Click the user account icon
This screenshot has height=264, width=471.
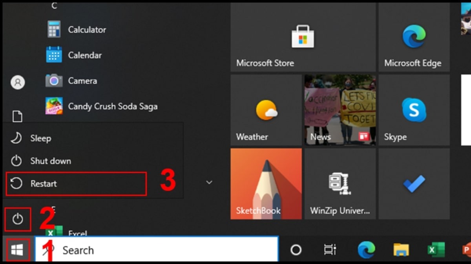pyautogui.click(x=17, y=82)
